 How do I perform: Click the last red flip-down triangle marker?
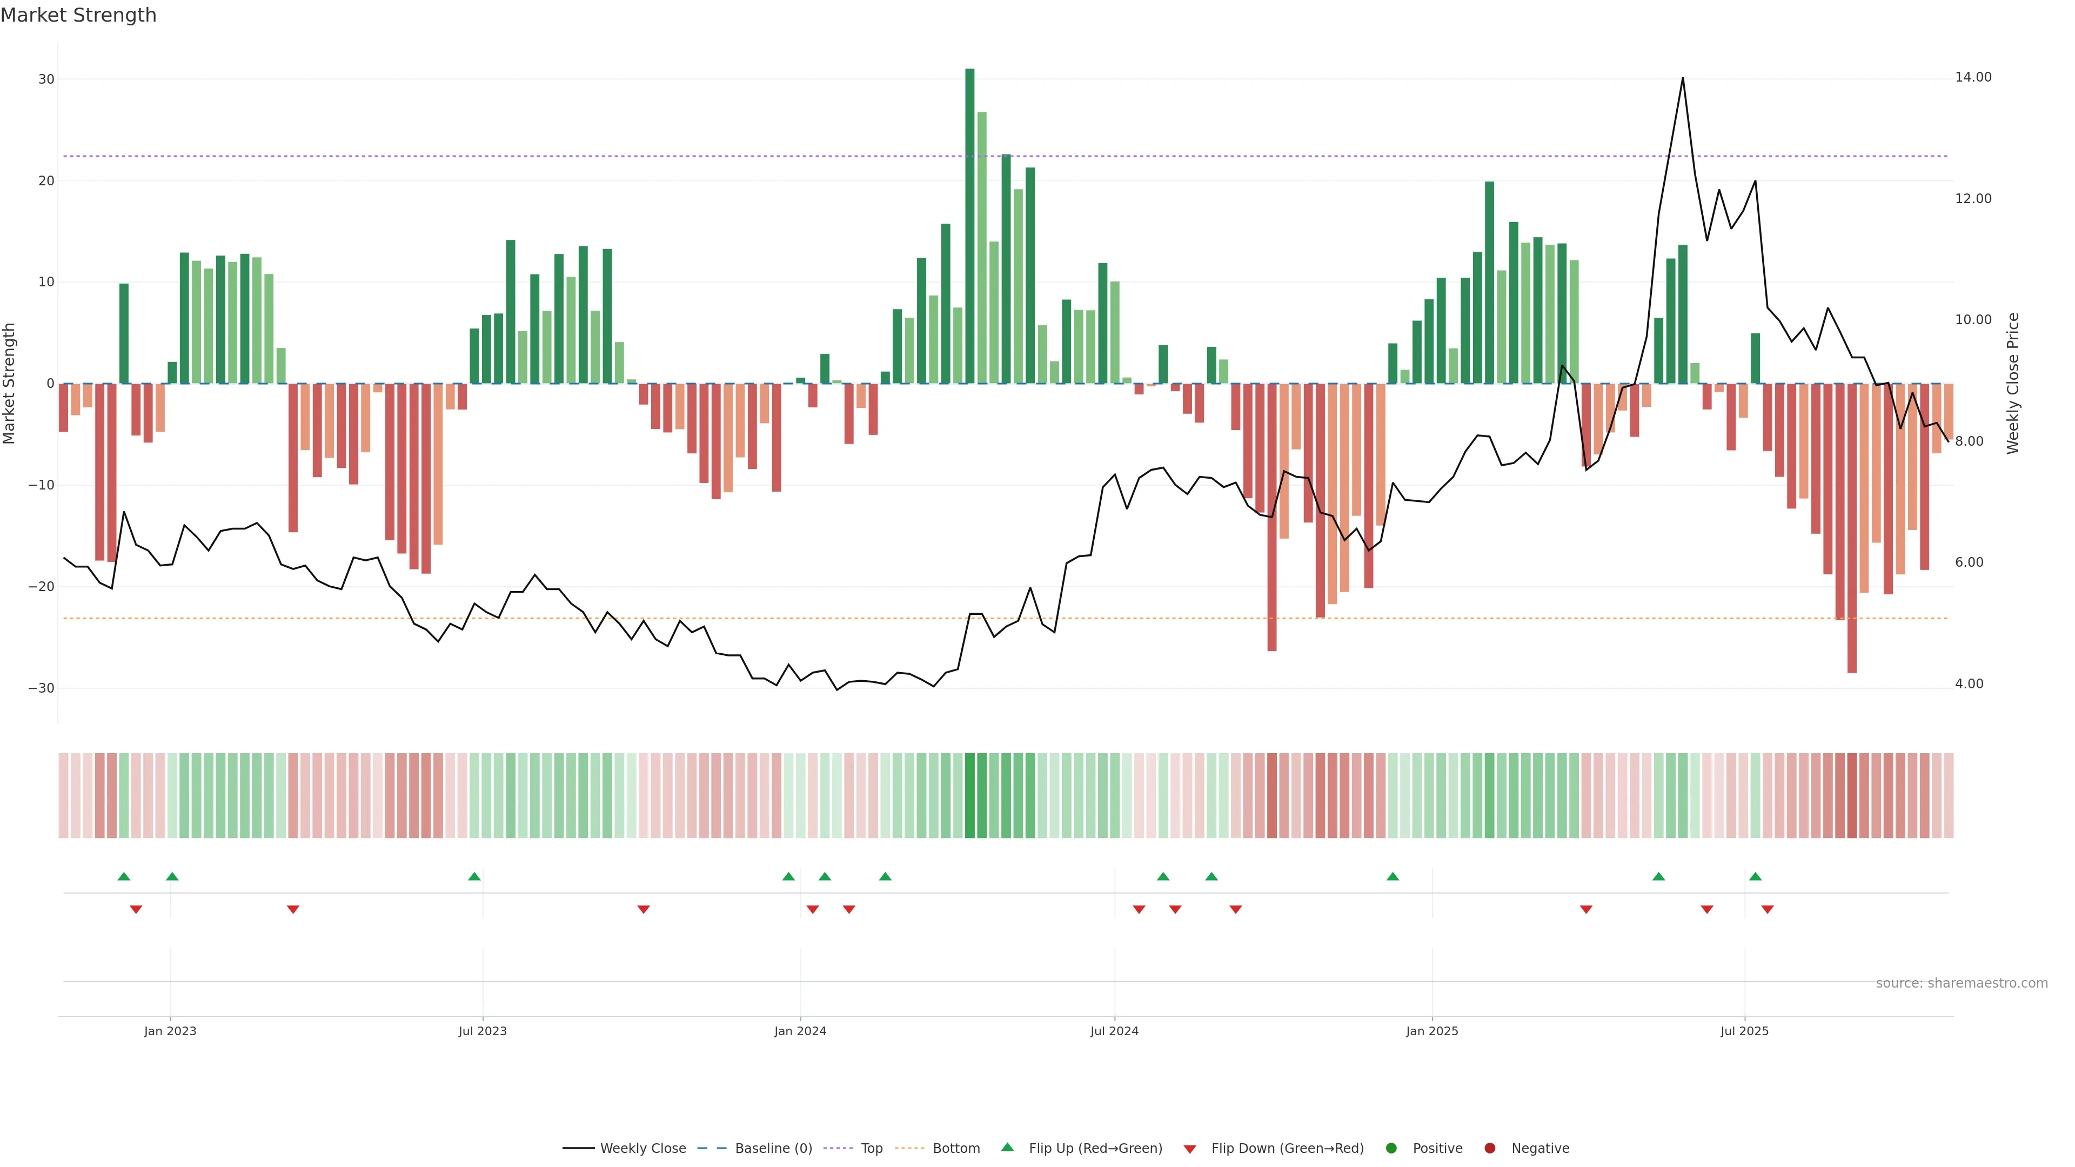(x=1768, y=909)
